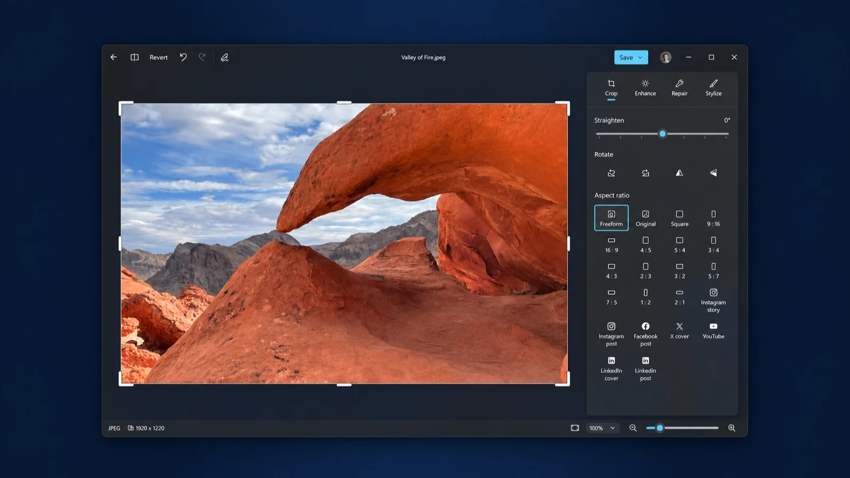Switch to the Stylize tab
850x478 pixels.
click(x=714, y=88)
